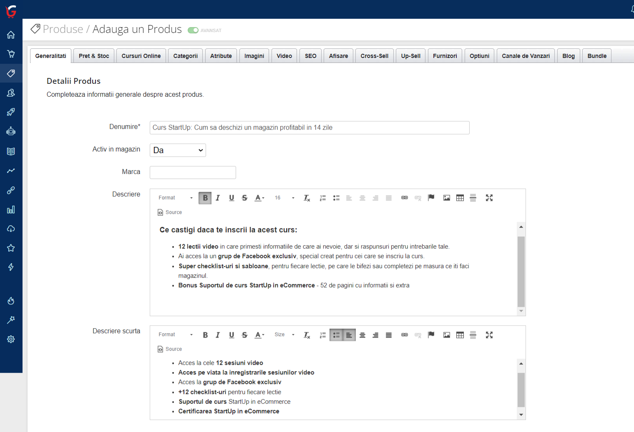Open the settings gear in sidebar

coord(11,339)
